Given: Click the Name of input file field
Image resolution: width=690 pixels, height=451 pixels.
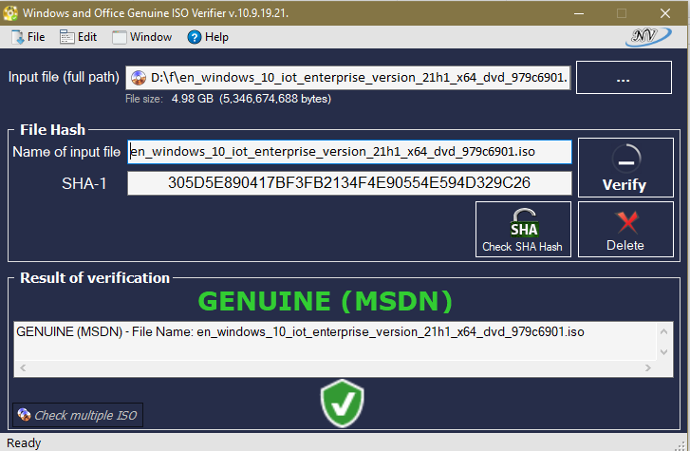Looking at the screenshot, I should pyautogui.click(x=350, y=152).
